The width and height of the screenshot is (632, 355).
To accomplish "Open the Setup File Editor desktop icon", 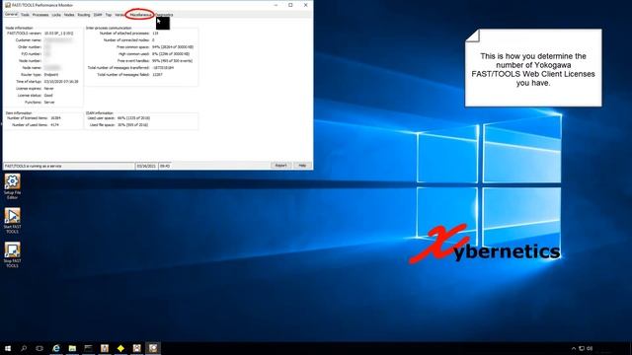I will (x=12, y=186).
